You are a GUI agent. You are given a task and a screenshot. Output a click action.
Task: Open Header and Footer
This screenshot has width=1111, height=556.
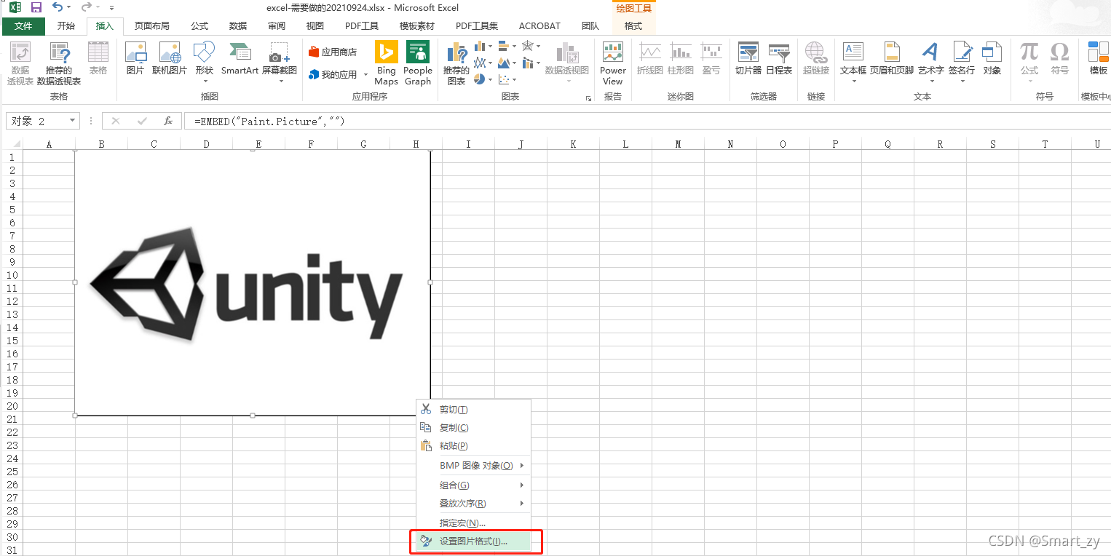892,58
